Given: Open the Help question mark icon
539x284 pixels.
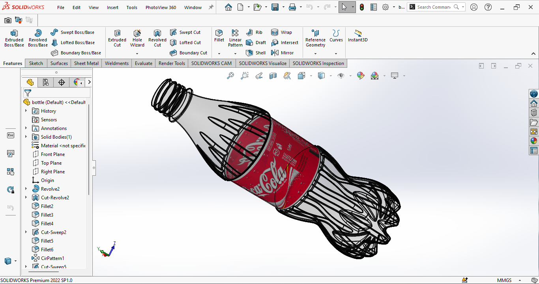Looking at the screenshot, I should pyautogui.click(x=488, y=7).
